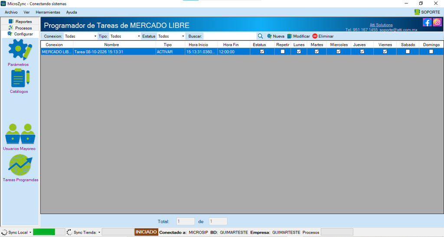This screenshot has height=237, width=444.
Task: Click the Facebook icon
Action: point(427,23)
